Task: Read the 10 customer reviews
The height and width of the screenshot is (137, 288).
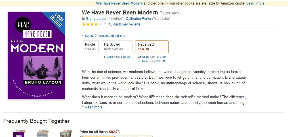Action: pyautogui.click(x=125, y=24)
